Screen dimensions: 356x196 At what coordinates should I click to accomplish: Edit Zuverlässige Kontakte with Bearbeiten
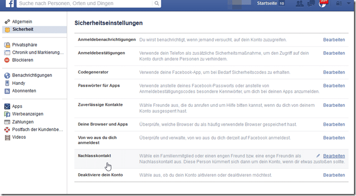[x=334, y=105]
